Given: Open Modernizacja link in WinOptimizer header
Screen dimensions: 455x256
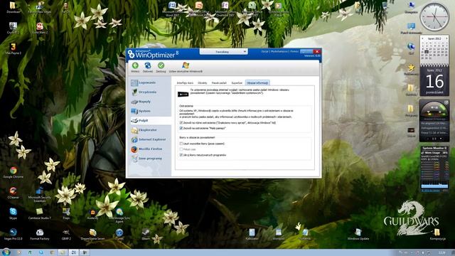Looking at the screenshot, I should pyautogui.click(x=279, y=51).
